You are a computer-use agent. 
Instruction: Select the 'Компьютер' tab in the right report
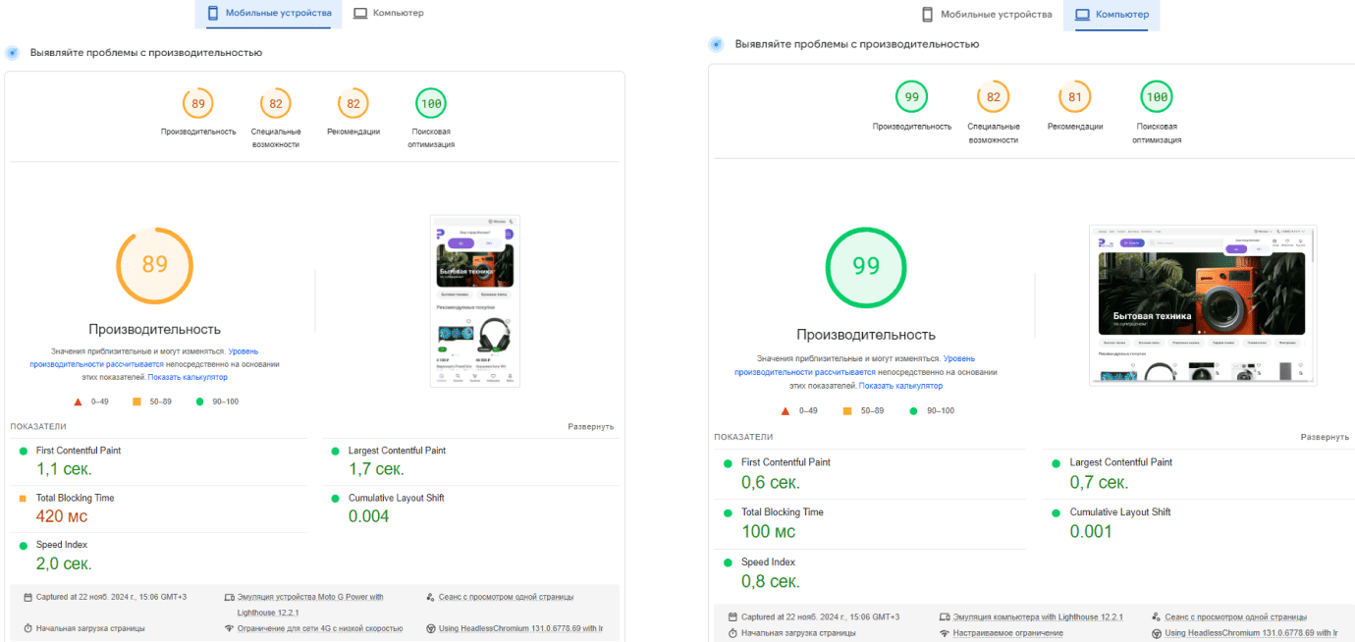tap(1112, 15)
